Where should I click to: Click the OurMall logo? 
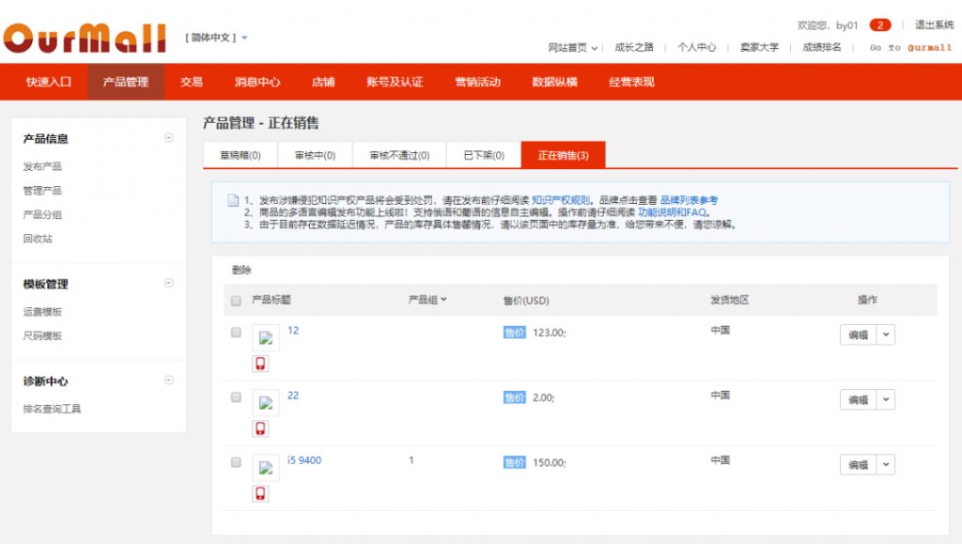click(x=85, y=38)
